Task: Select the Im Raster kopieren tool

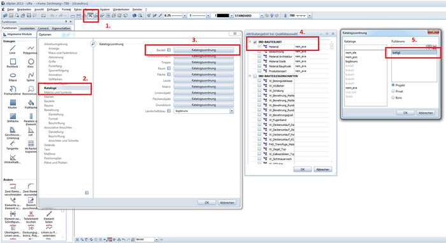Action: 31,147
